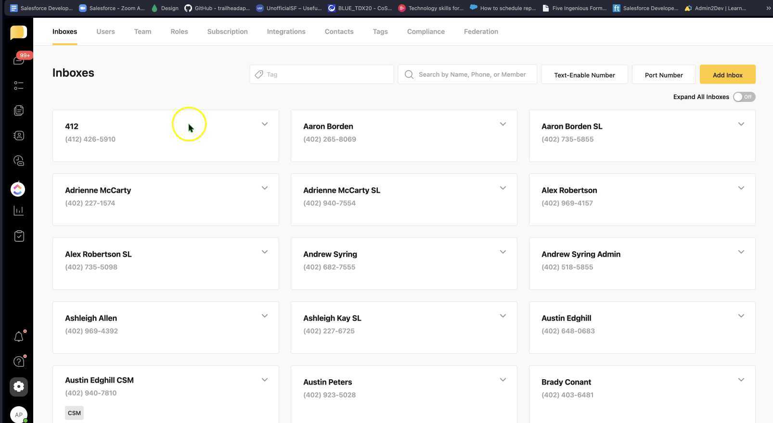
Task: Open the ClickUp integration icon in sidebar
Action: click(x=18, y=189)
